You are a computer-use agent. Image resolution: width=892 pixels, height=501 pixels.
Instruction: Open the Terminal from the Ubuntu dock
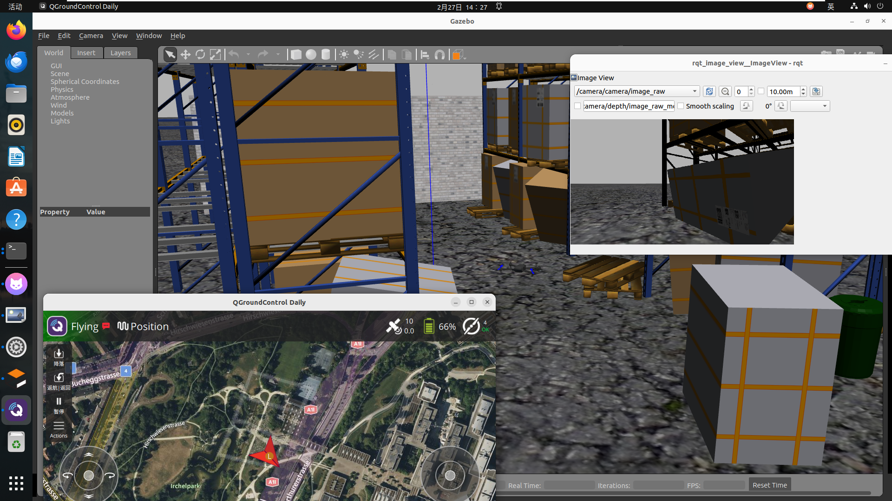[16, 251]
